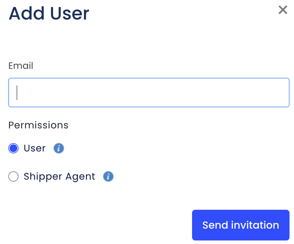Click the Add User dialog heading
This screenshot has height=244, width=294.
point(49,13)
